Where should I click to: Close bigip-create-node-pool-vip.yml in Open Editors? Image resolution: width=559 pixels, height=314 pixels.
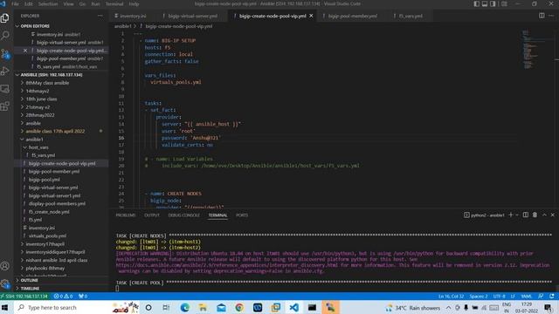tap(25, 51)
